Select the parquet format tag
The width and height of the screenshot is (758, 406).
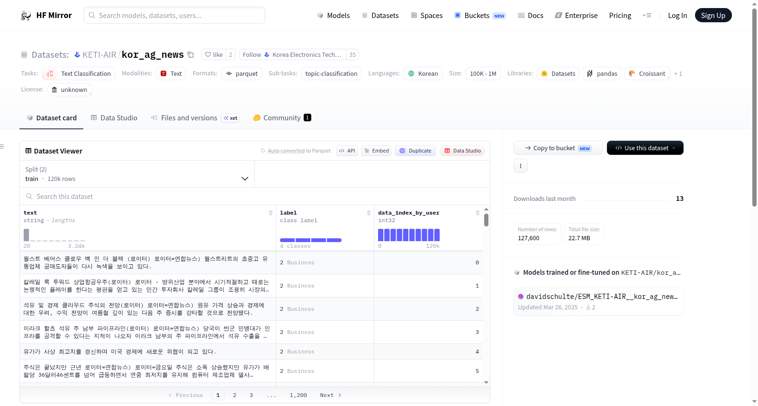(242, 73)
